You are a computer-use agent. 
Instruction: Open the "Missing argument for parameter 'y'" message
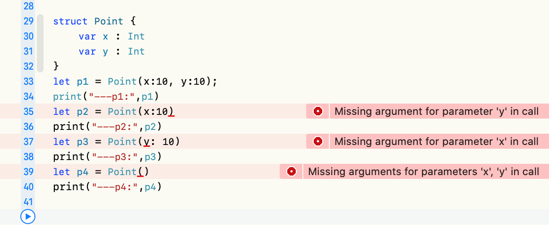click(436, 111)
